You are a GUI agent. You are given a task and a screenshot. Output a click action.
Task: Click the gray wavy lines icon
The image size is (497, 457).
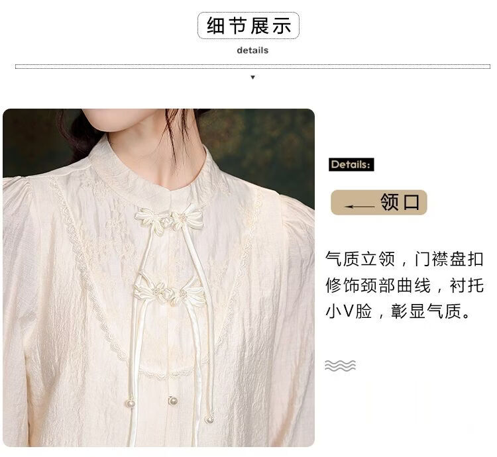tap(340, 366)
